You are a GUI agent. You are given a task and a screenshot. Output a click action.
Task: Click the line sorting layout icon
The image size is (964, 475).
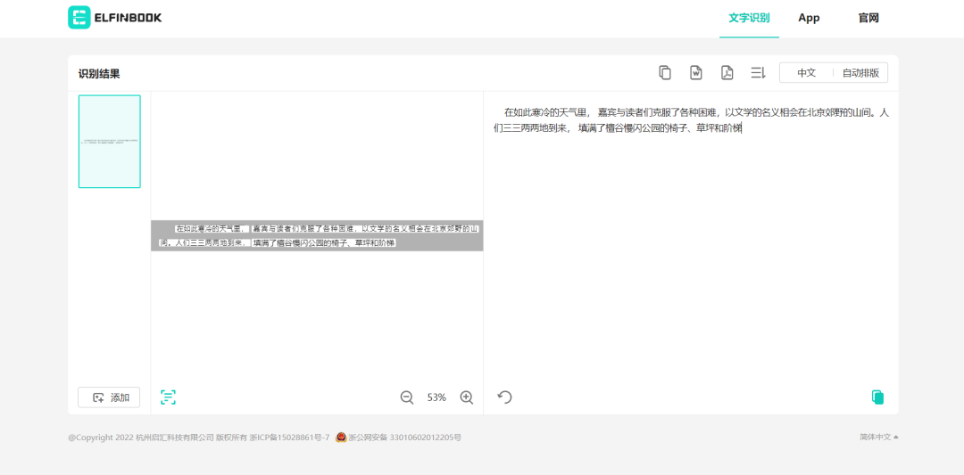pos(758,72)
